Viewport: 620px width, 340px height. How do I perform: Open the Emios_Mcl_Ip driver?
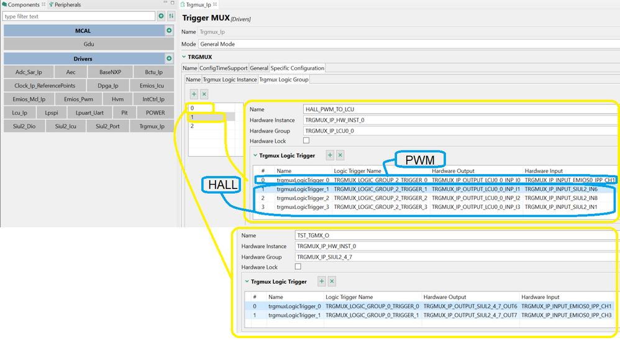coord(29,99)
